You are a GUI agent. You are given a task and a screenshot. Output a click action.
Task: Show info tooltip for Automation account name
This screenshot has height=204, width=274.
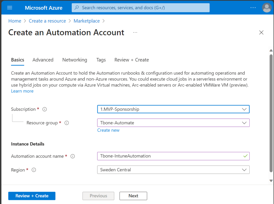tap(73, 156)
